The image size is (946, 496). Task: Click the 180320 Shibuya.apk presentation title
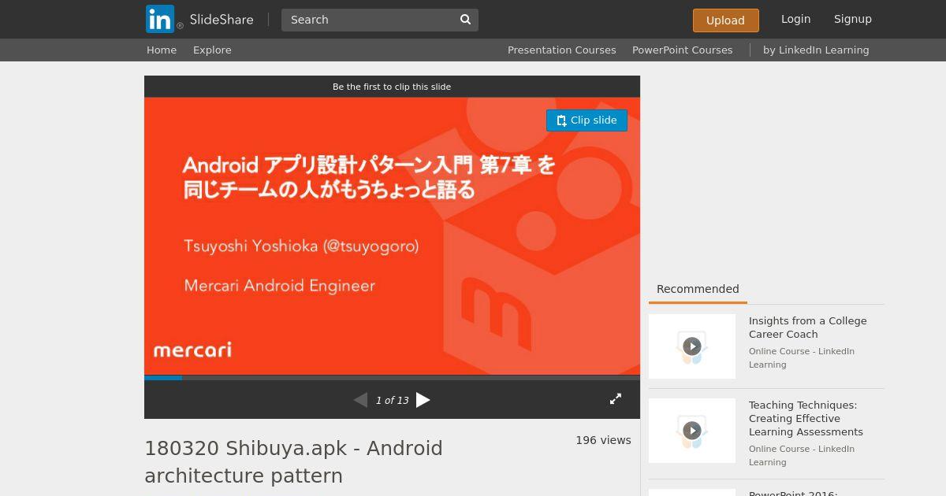pyautogui.click(x=293, y=462)
